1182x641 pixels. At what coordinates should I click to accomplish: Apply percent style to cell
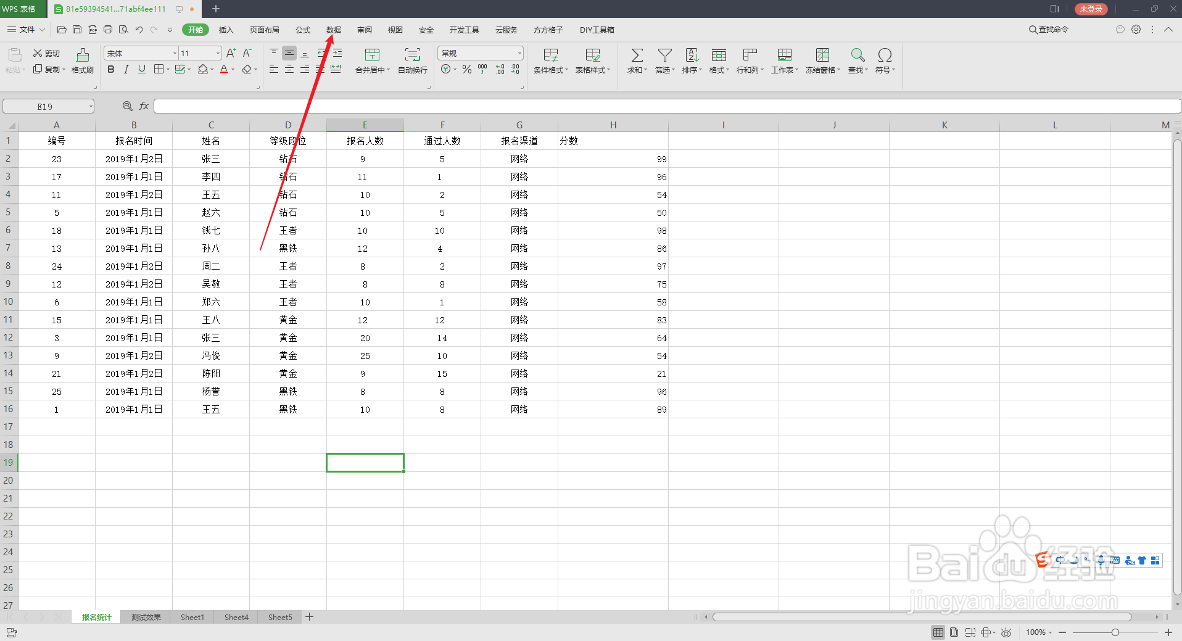(x=467, y=69)
